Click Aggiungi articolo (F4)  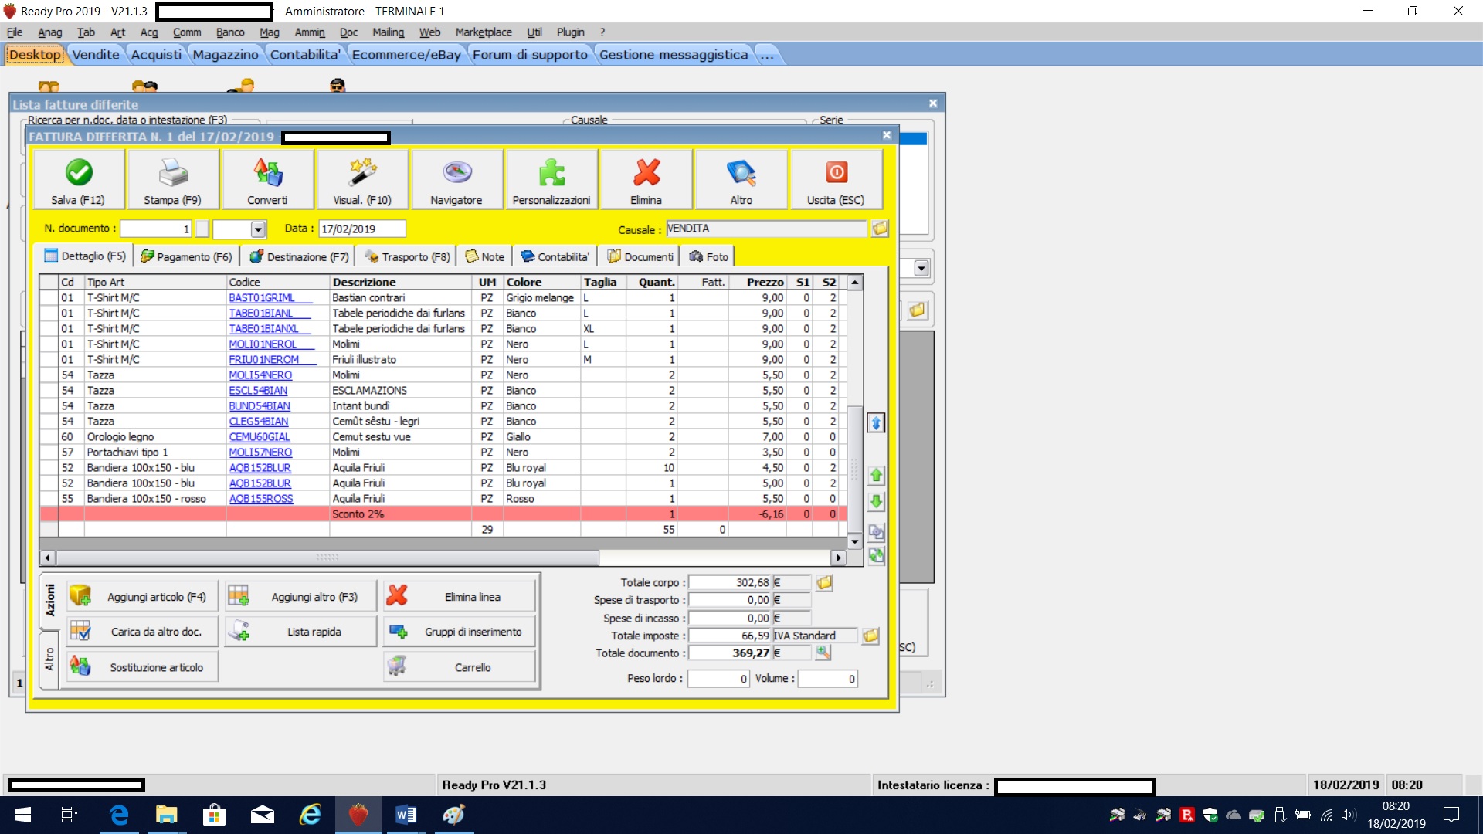142,597
